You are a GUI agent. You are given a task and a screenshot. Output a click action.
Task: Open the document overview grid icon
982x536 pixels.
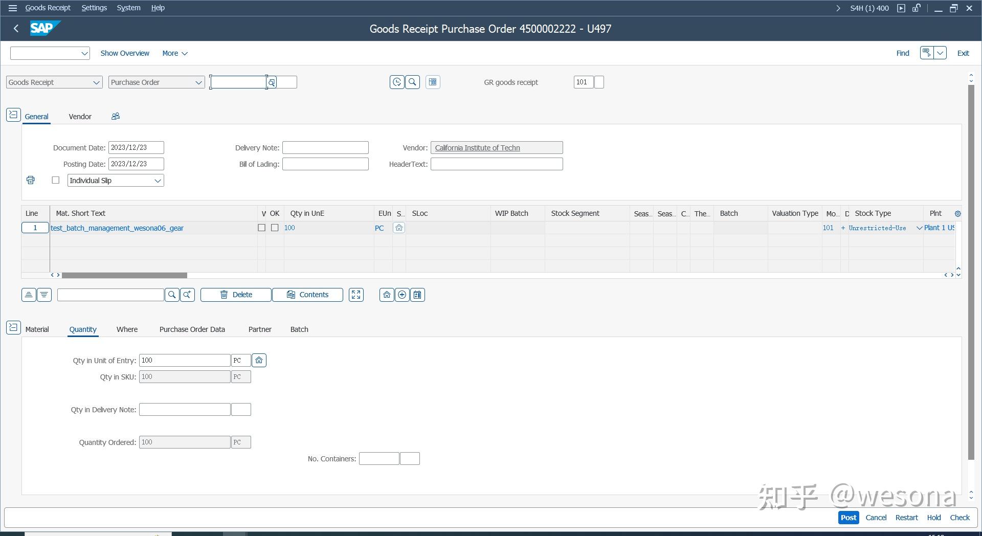tap(433, 82)
